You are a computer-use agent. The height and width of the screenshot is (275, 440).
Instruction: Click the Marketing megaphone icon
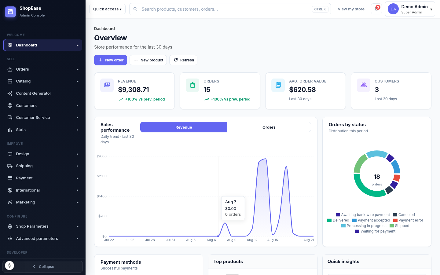coord(10,202)
